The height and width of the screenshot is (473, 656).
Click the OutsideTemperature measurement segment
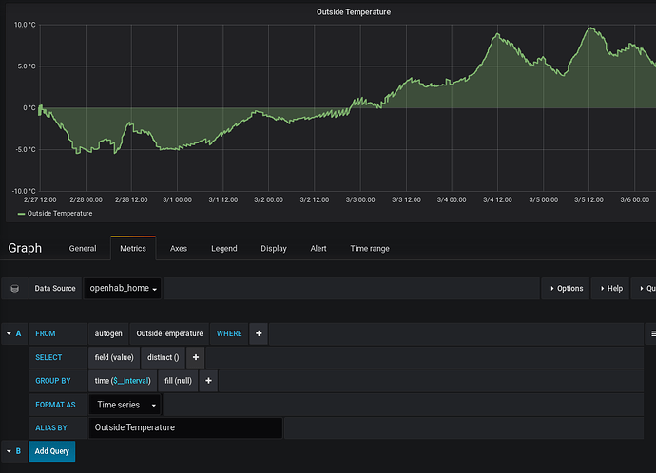[169, 333]
